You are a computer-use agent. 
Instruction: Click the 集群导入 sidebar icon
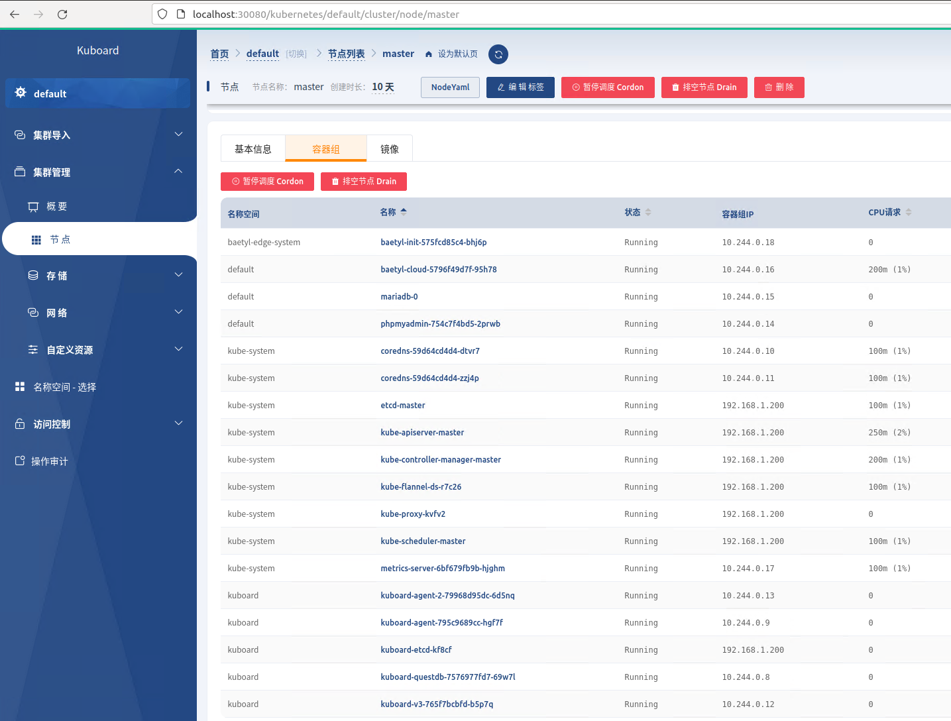(20, 135)
